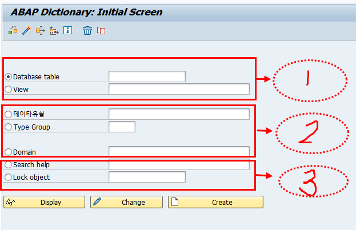Viewport: 356px width, 230px height.
Task: Click the Create button
Action: (x=215, y=202)
